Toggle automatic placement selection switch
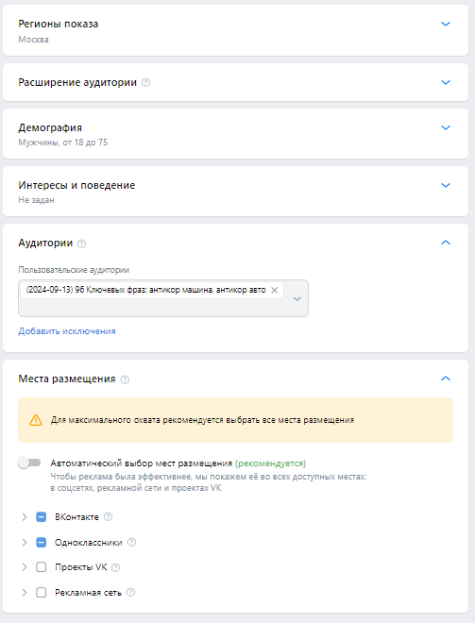Viewport: 475px width, 623px height. tap(29, 463)
